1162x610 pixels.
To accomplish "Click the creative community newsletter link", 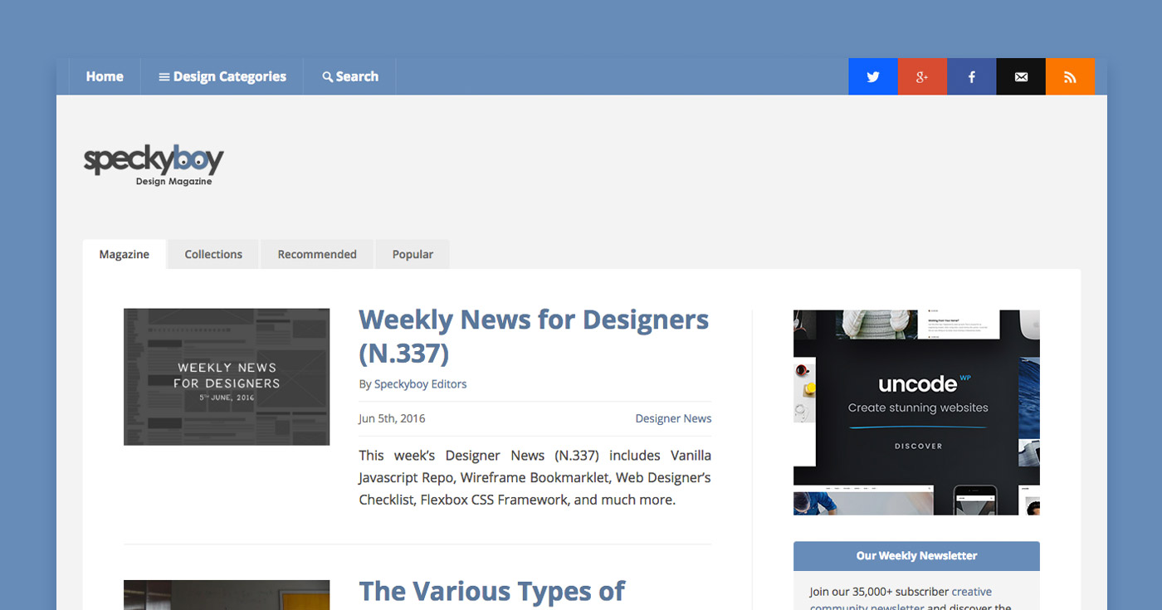I will coord(972,591).
